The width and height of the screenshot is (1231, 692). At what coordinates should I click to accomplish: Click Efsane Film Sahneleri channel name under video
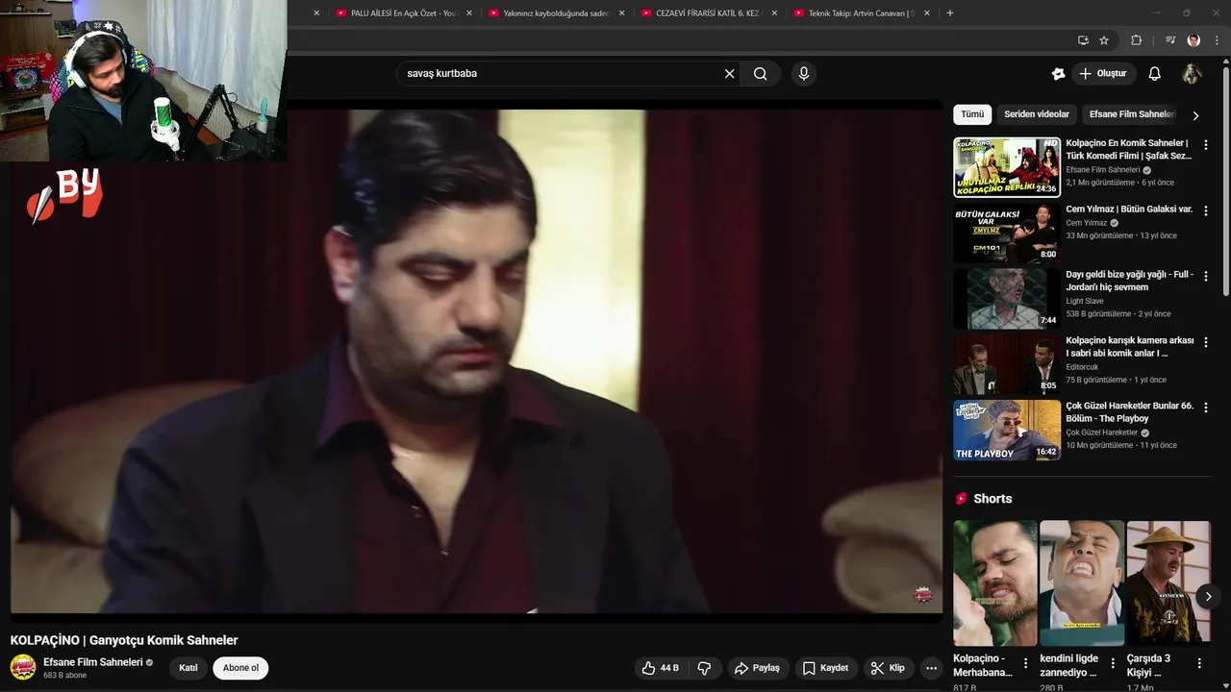coord(93,662)
